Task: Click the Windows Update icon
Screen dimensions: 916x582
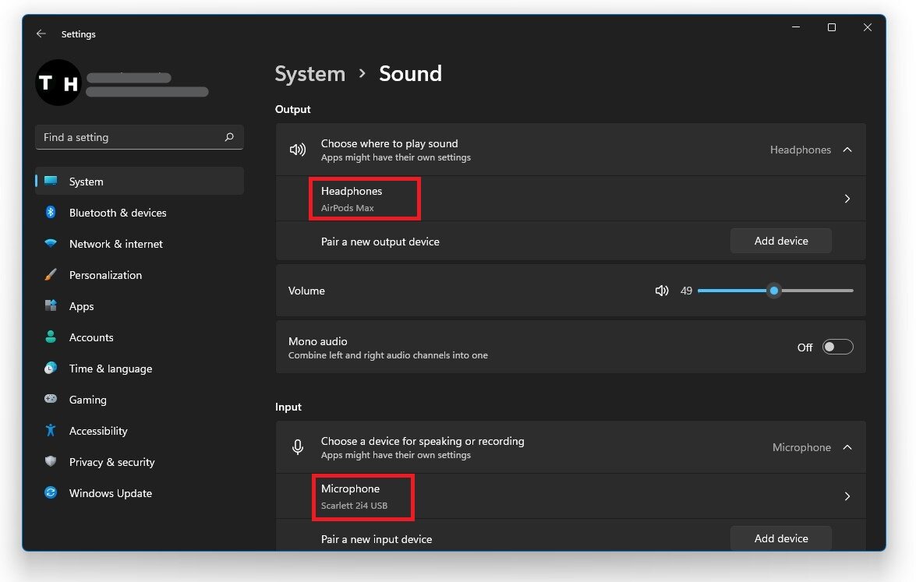Action: [51, 493]
